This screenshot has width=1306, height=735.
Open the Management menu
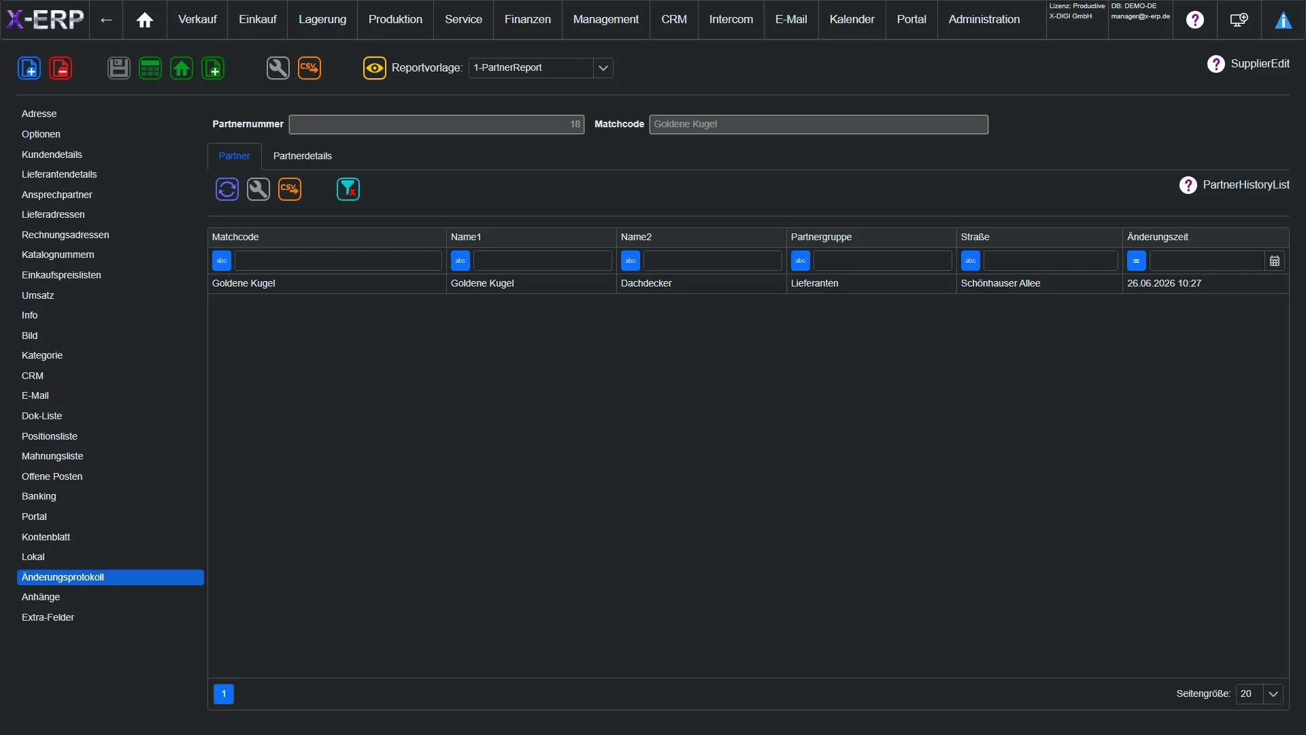(606, 20)
